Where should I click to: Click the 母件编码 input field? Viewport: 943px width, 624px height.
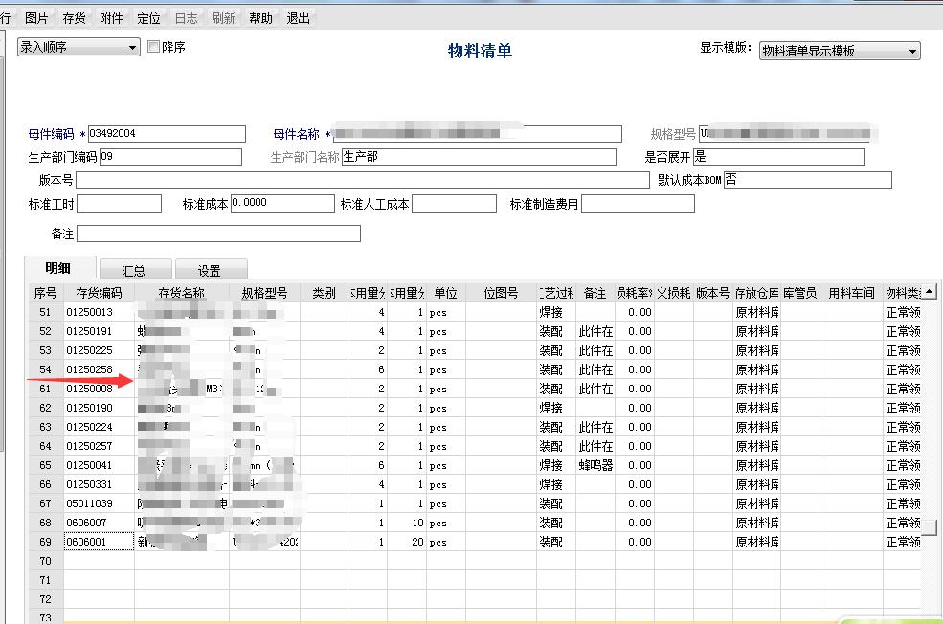pos(167,133)
